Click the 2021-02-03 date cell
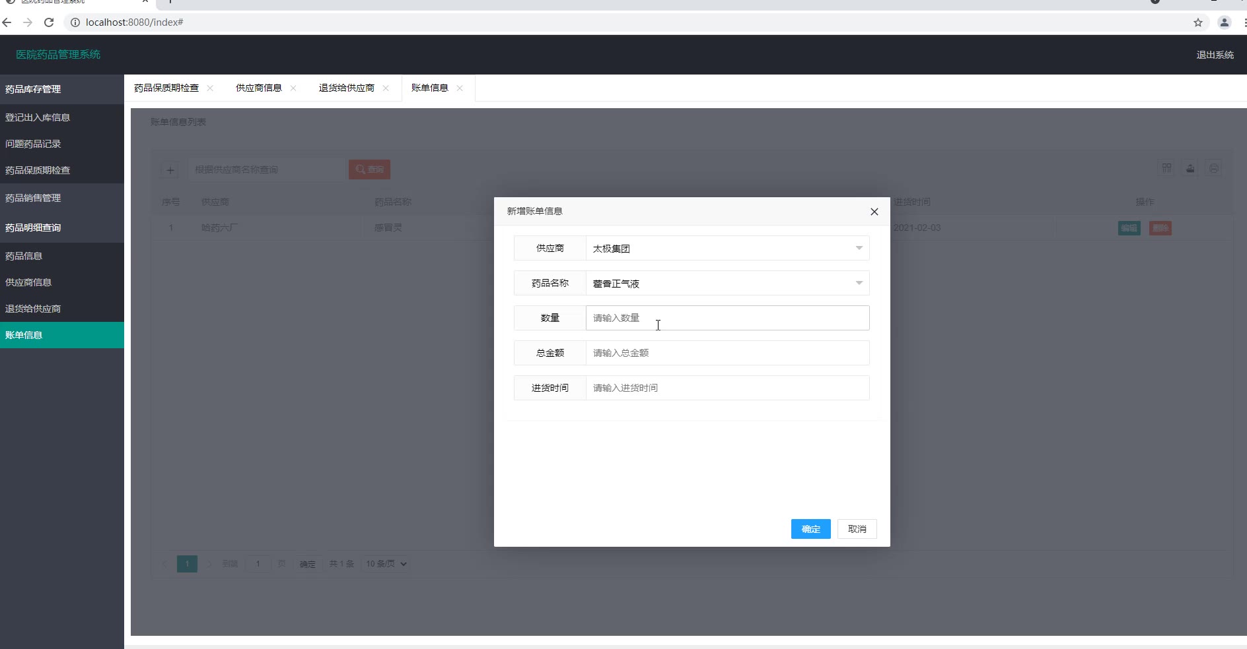The width and height of the screenshot is (1247, 649). 917,228
